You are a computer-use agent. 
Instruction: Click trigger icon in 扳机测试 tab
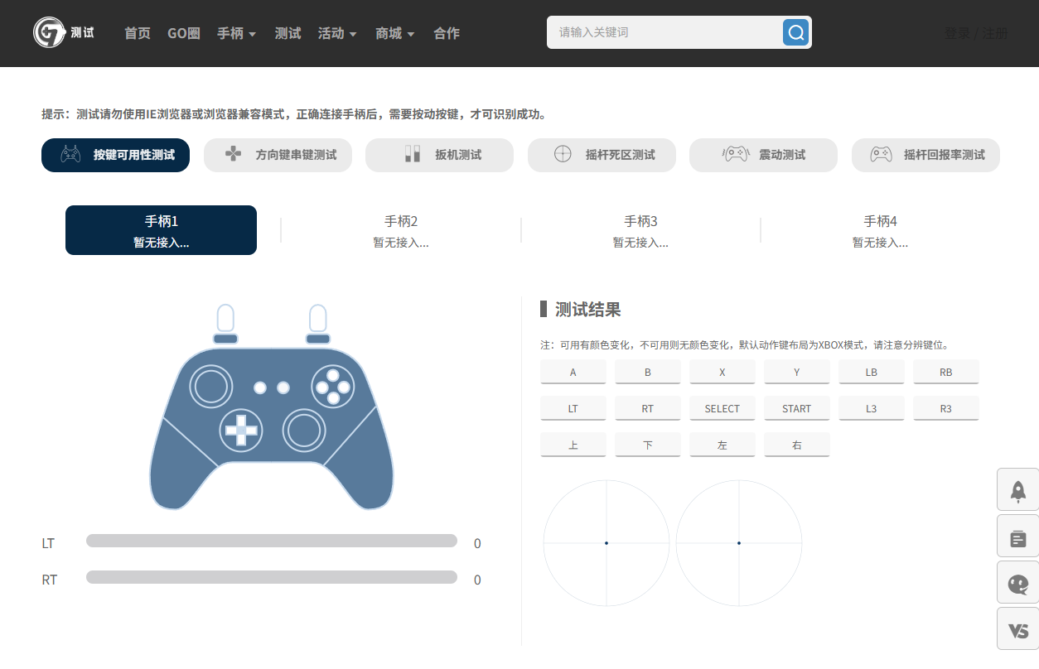pyautogui.click(x=412, y=155)
